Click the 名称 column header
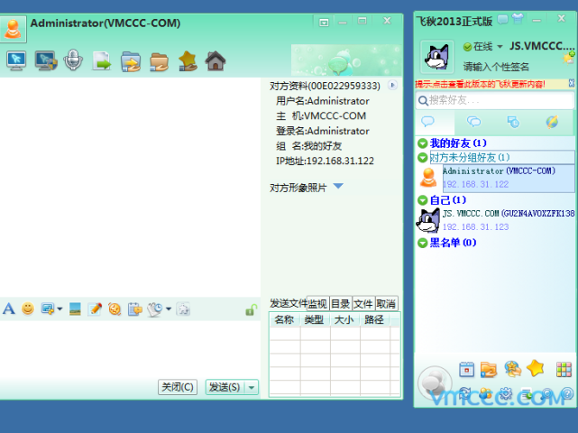The image size is (578, 433). [285, 319]
